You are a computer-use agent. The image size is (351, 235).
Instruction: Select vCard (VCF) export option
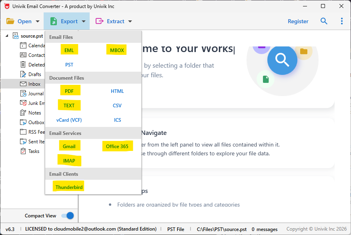coord(69,120)
